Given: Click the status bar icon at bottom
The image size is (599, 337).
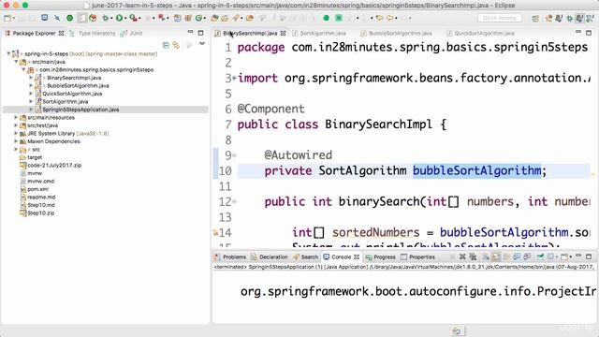Looking at the screenshot, I should (457, 330).
